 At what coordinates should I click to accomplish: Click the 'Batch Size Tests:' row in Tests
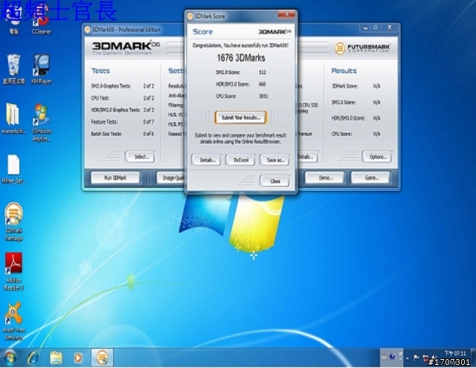coord(123,134)
